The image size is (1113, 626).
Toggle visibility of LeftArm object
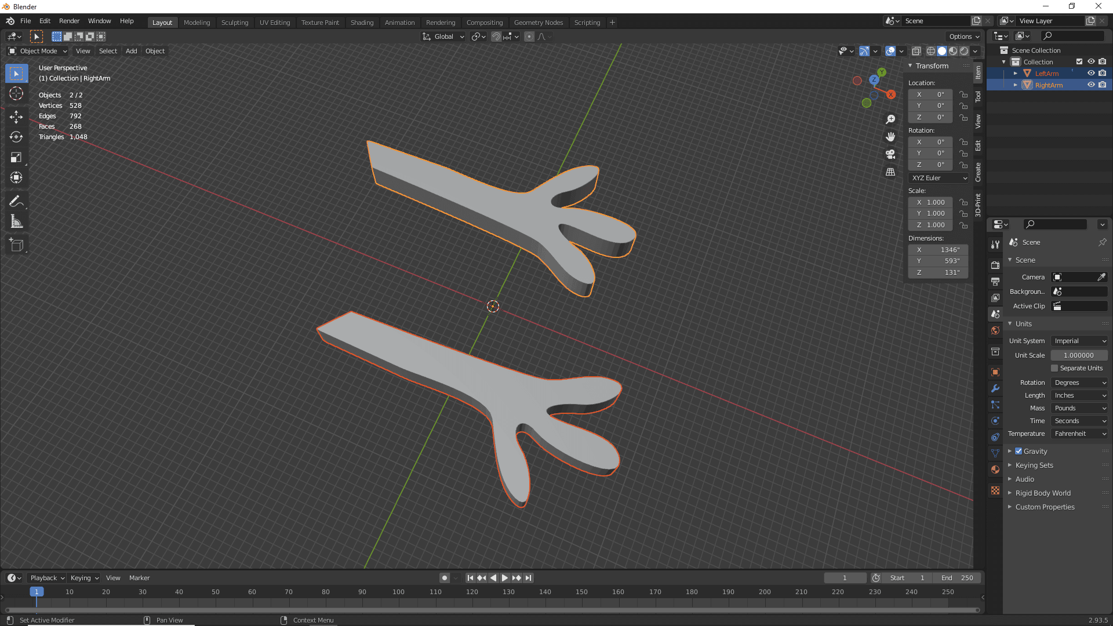1091,72
